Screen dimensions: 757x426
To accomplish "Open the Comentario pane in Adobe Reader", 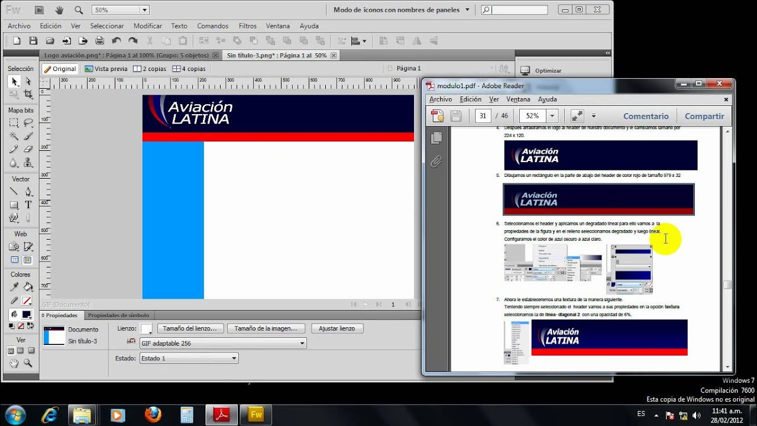I will (646, 116).
